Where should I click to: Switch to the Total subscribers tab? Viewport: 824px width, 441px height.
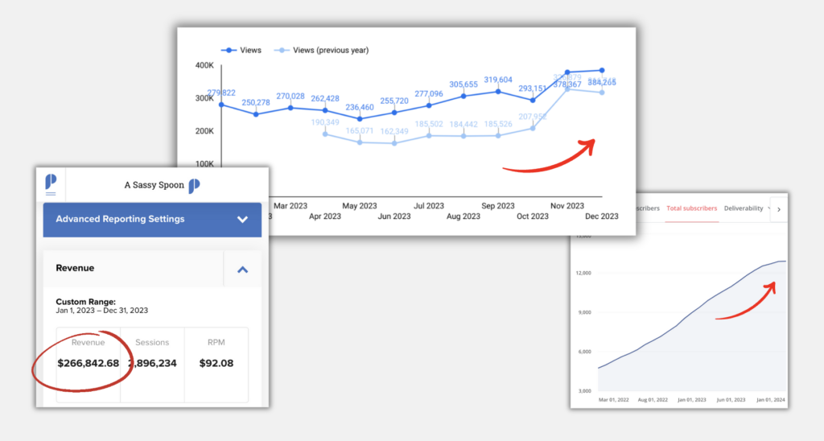691,208
